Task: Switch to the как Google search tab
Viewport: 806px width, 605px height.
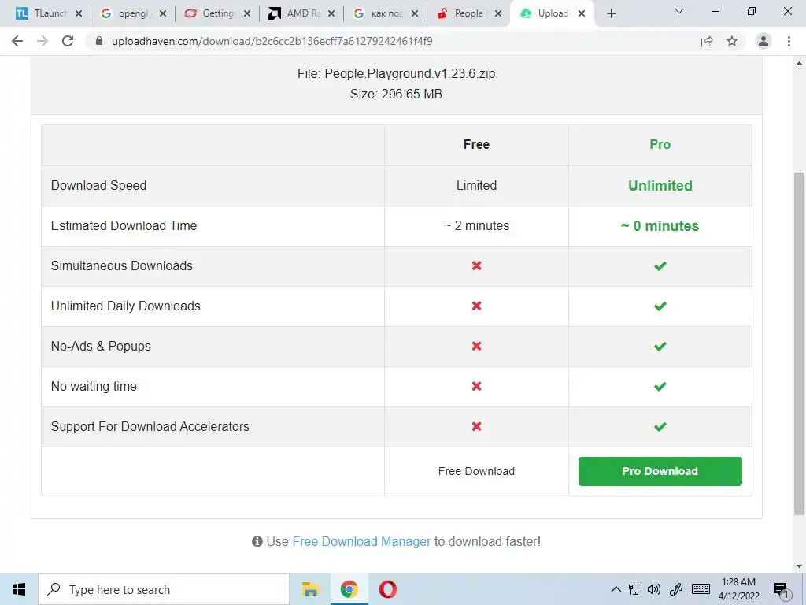Action: tap(380, 13)
